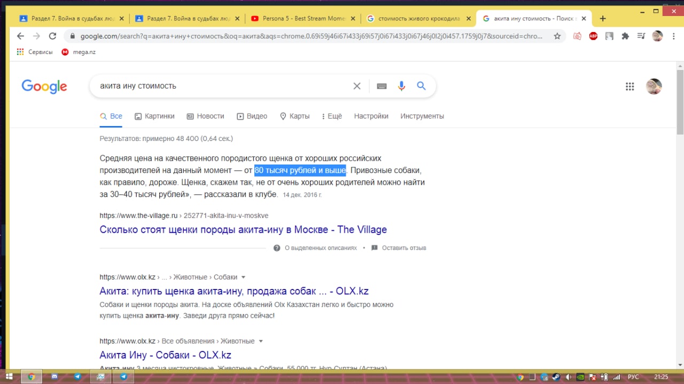The height and width of the screenshot is (384, 684).
Task: Click the page vertical scrollbar thumb
Action: click(x=680, y=101)
